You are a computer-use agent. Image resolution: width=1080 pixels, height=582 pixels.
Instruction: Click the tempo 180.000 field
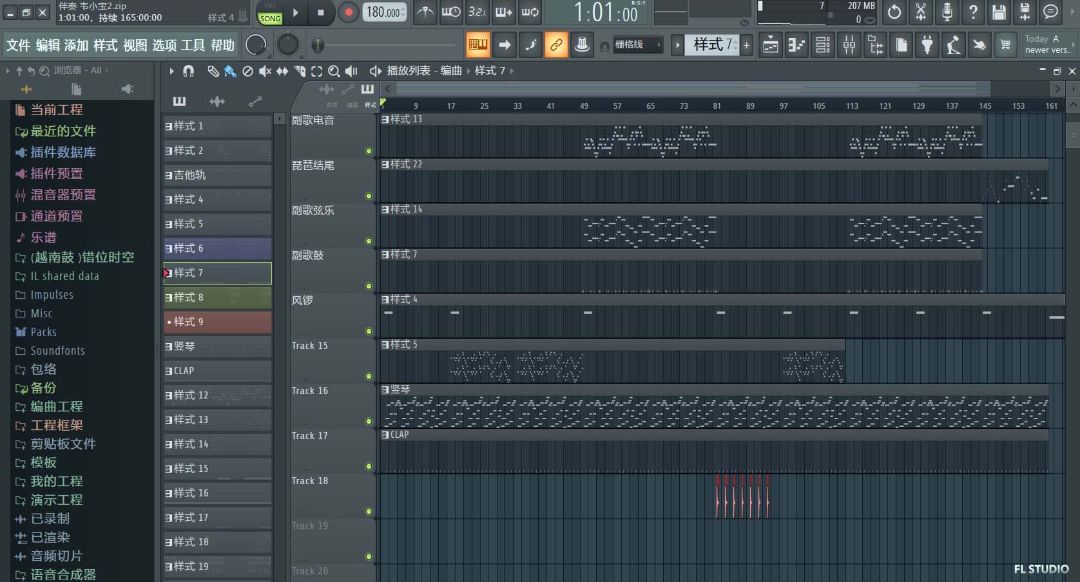click(385, 12)
